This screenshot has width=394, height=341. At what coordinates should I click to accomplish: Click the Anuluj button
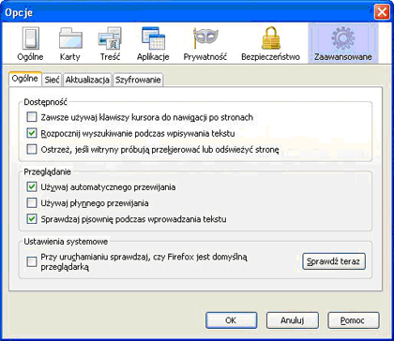click(x=293, y=320)
